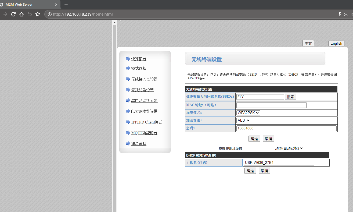This screenshot has height=212, width=353.
Task: Click the site information icon in address bar
Action: pyautogui.click(x=49, y=14)
